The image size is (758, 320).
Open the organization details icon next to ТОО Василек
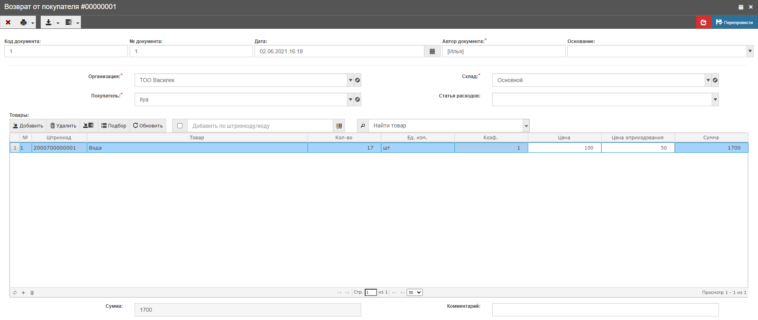358,80
